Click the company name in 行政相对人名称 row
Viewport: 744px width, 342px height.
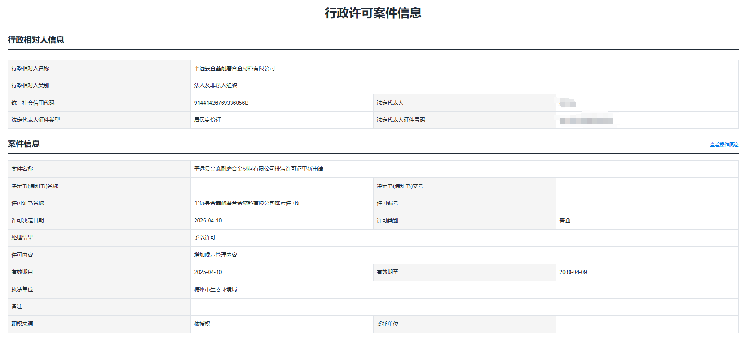click(x=234, y=68)
